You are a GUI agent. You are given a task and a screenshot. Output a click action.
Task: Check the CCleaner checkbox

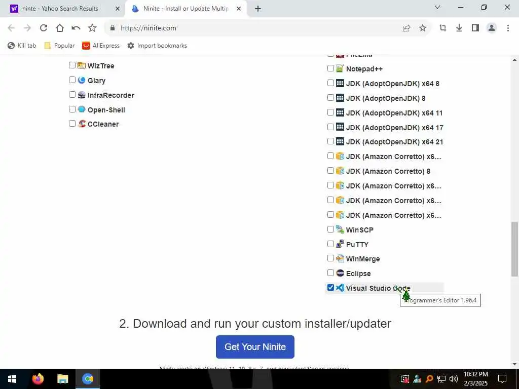coord(72,124)
